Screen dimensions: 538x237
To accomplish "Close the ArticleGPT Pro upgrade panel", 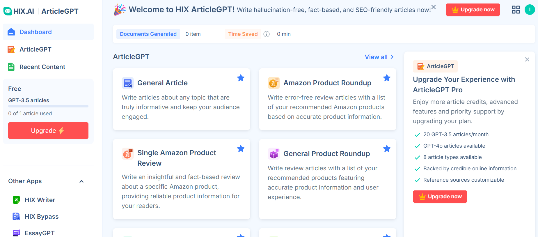I will point(527,59).
